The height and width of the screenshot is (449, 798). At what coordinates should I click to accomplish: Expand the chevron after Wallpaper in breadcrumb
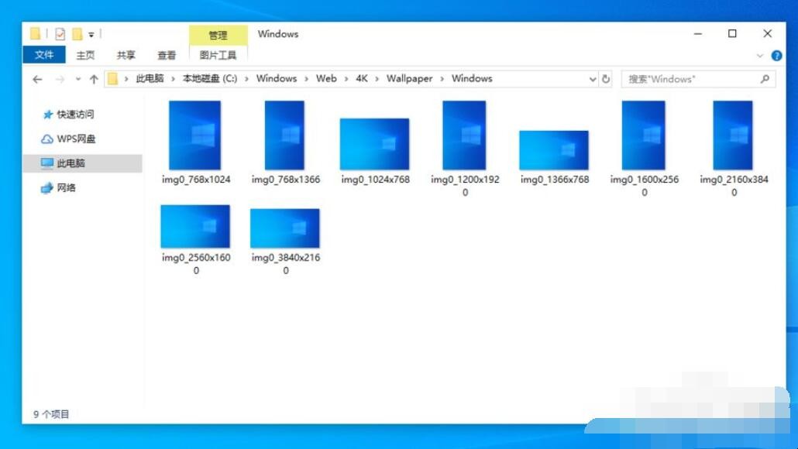pos(442,79)
